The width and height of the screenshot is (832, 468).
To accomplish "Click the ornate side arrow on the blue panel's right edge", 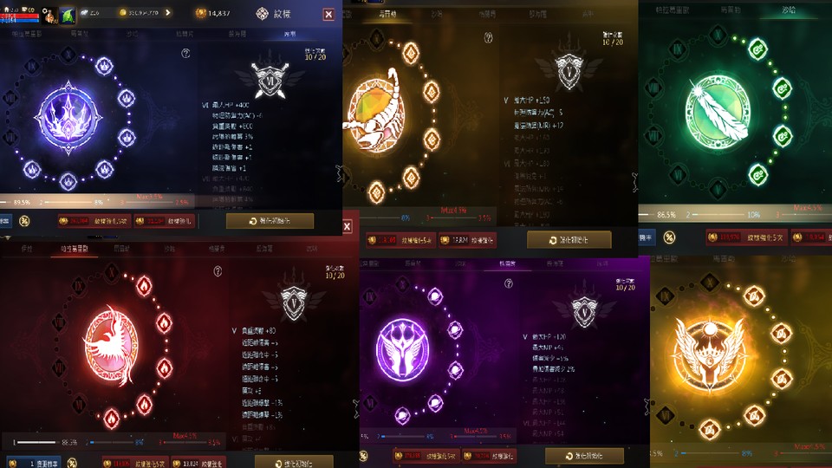I will pos(339,173).
